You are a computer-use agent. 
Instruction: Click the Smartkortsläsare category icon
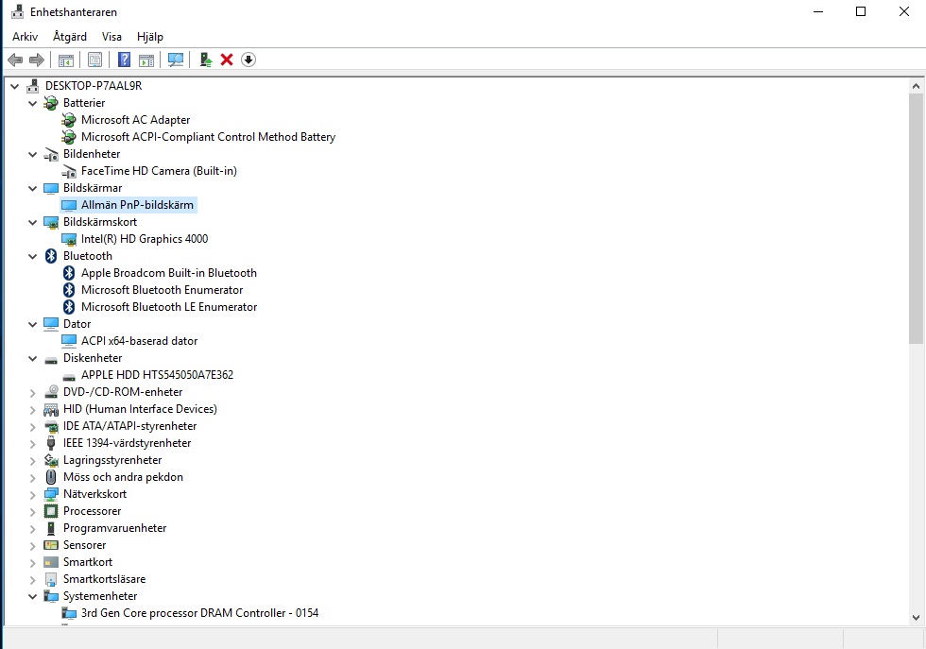point(51,579)
